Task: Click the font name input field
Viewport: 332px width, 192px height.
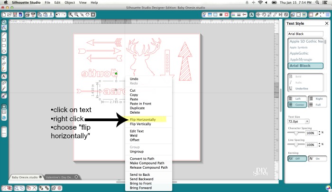Action: point(305,34)
